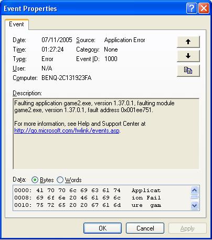Confirm with the OK button
The image size is (212, 240).
[102, 228]
